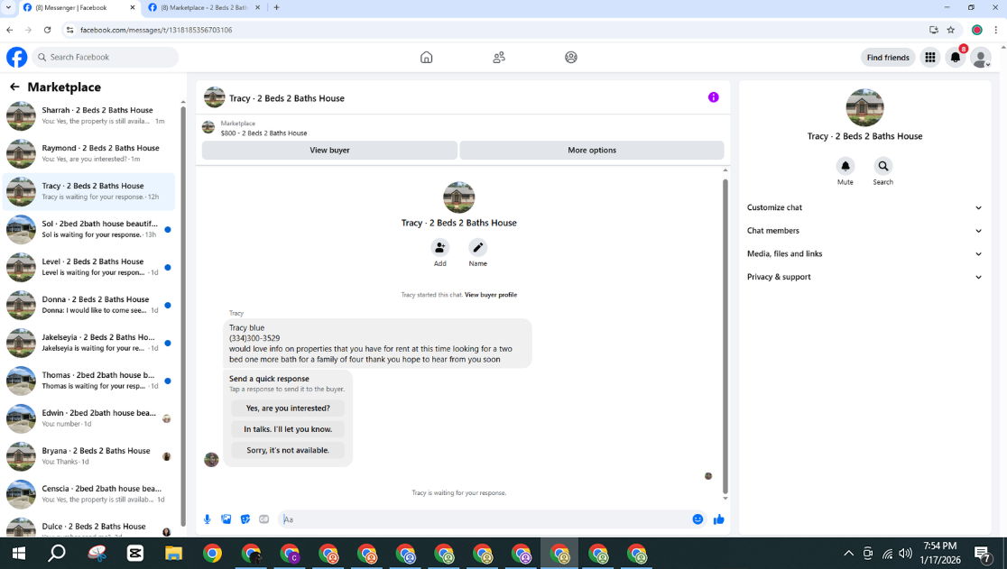
Task: Open Bryana's conversation
Action: coord(88,456)
